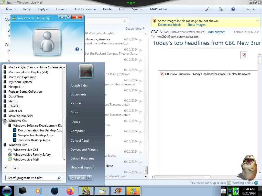The image size is (262, 196).
Task: Expand Visual Studio 2015 folder
Action: click(x=18, y=116)
